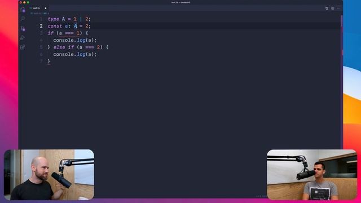
Task: Open the Search view in the activity bar
Action: [x=23, y=19]
